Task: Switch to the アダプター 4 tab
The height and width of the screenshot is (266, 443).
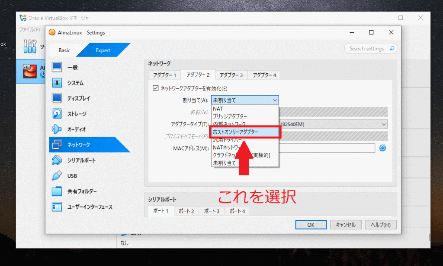Action: (264, 75)
